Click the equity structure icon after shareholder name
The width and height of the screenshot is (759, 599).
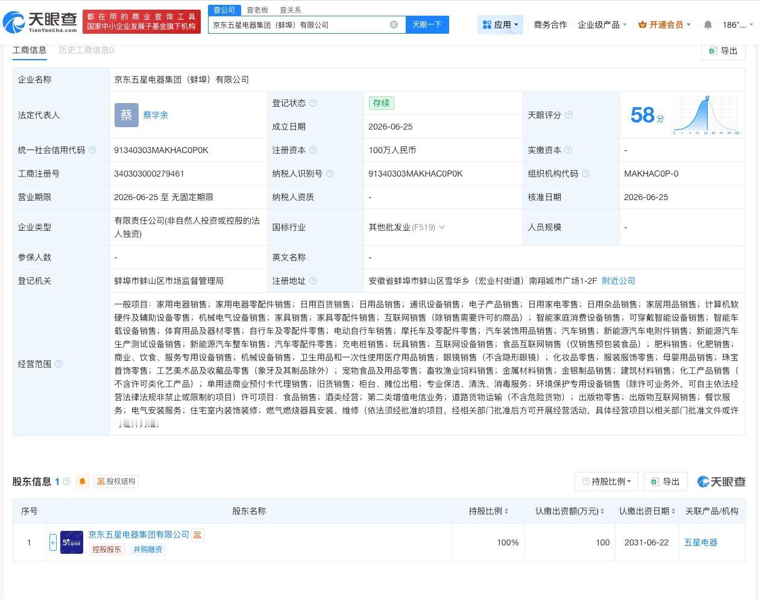[198, 535]
